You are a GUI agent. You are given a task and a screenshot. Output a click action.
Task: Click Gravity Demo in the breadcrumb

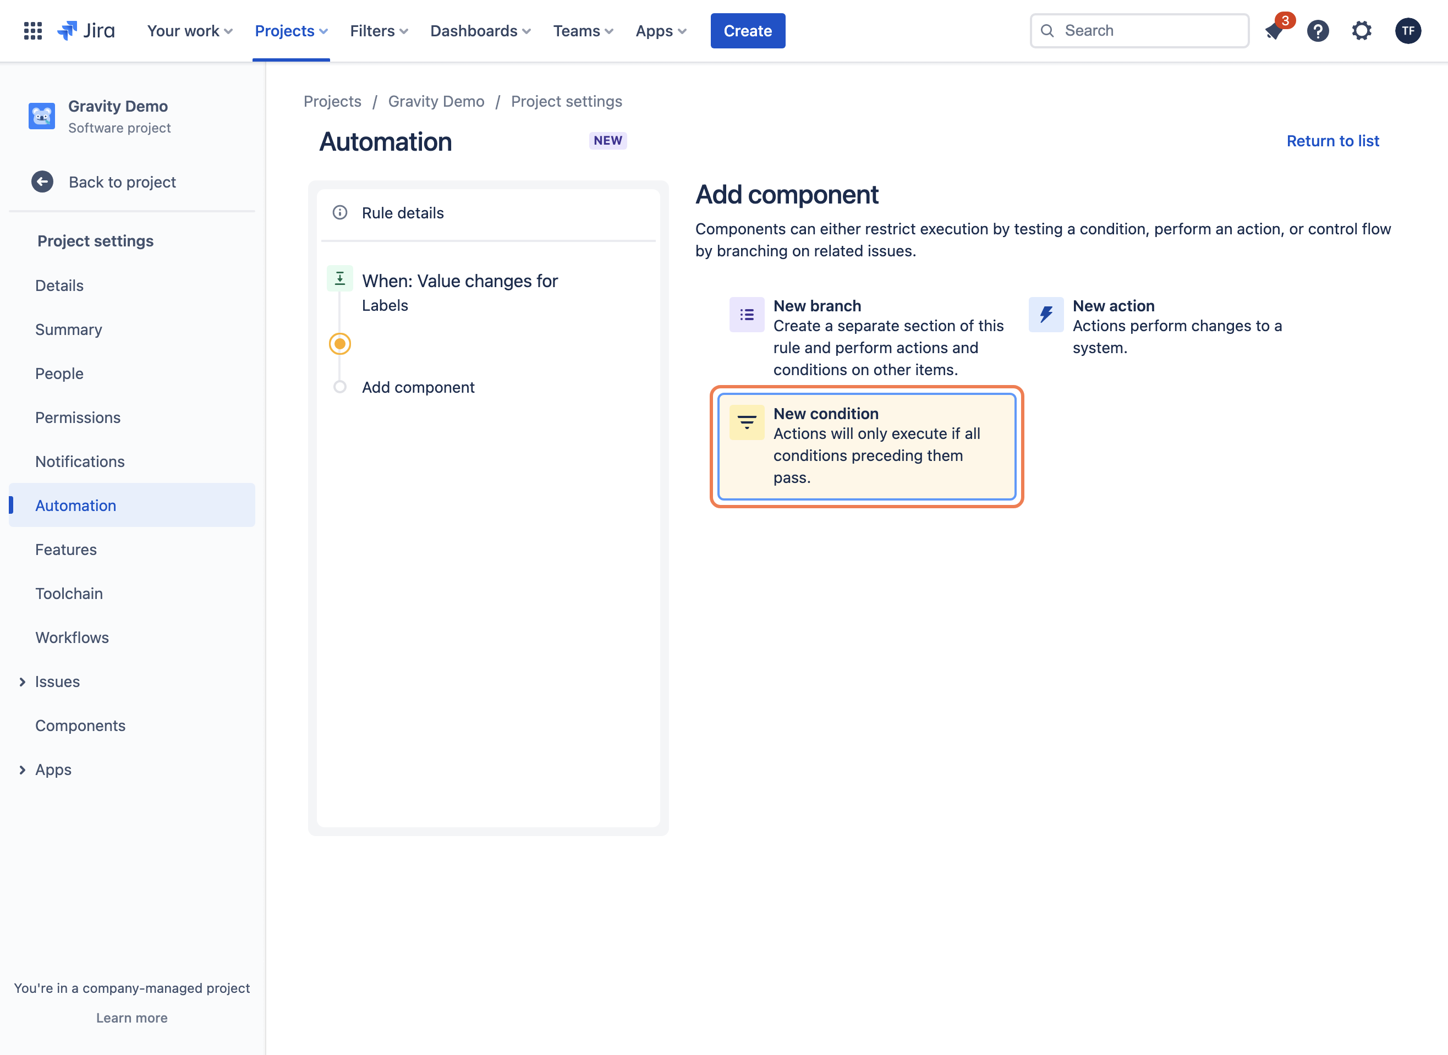pos(436,101)
